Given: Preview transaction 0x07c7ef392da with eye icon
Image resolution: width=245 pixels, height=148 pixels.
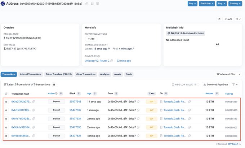Looking at the screenshot, I should (6, 119).
